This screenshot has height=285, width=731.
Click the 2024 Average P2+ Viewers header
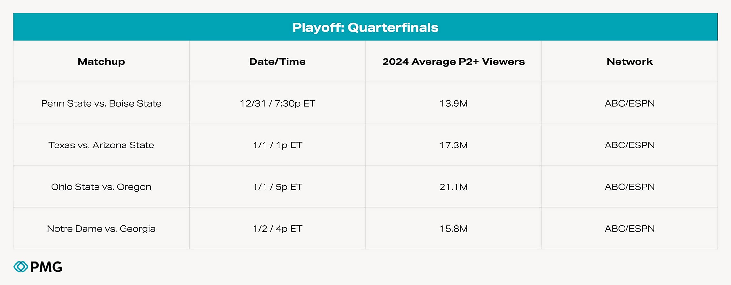pyautogui.click(x=453, y=62)
